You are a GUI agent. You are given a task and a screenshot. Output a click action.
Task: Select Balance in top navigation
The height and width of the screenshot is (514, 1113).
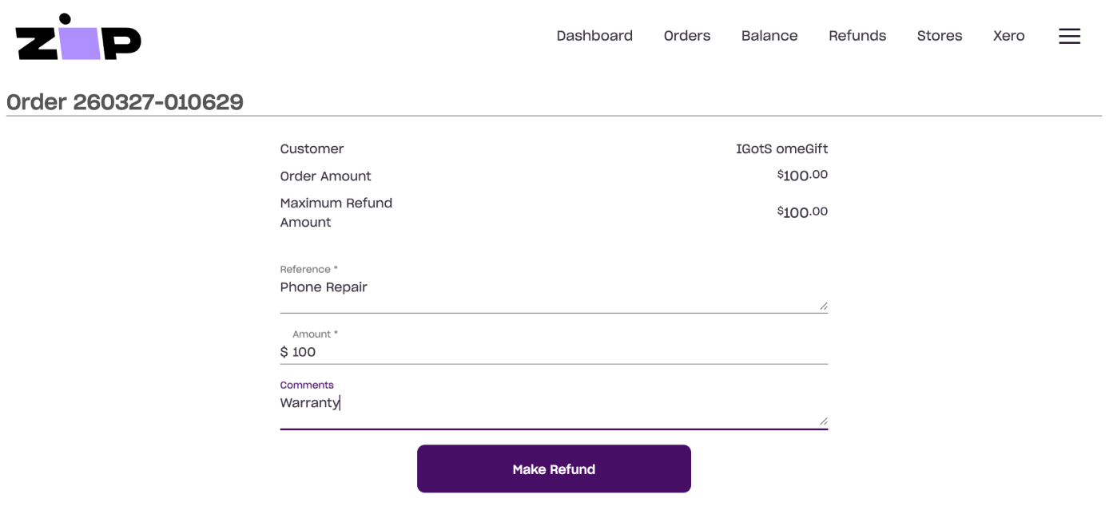769,36
